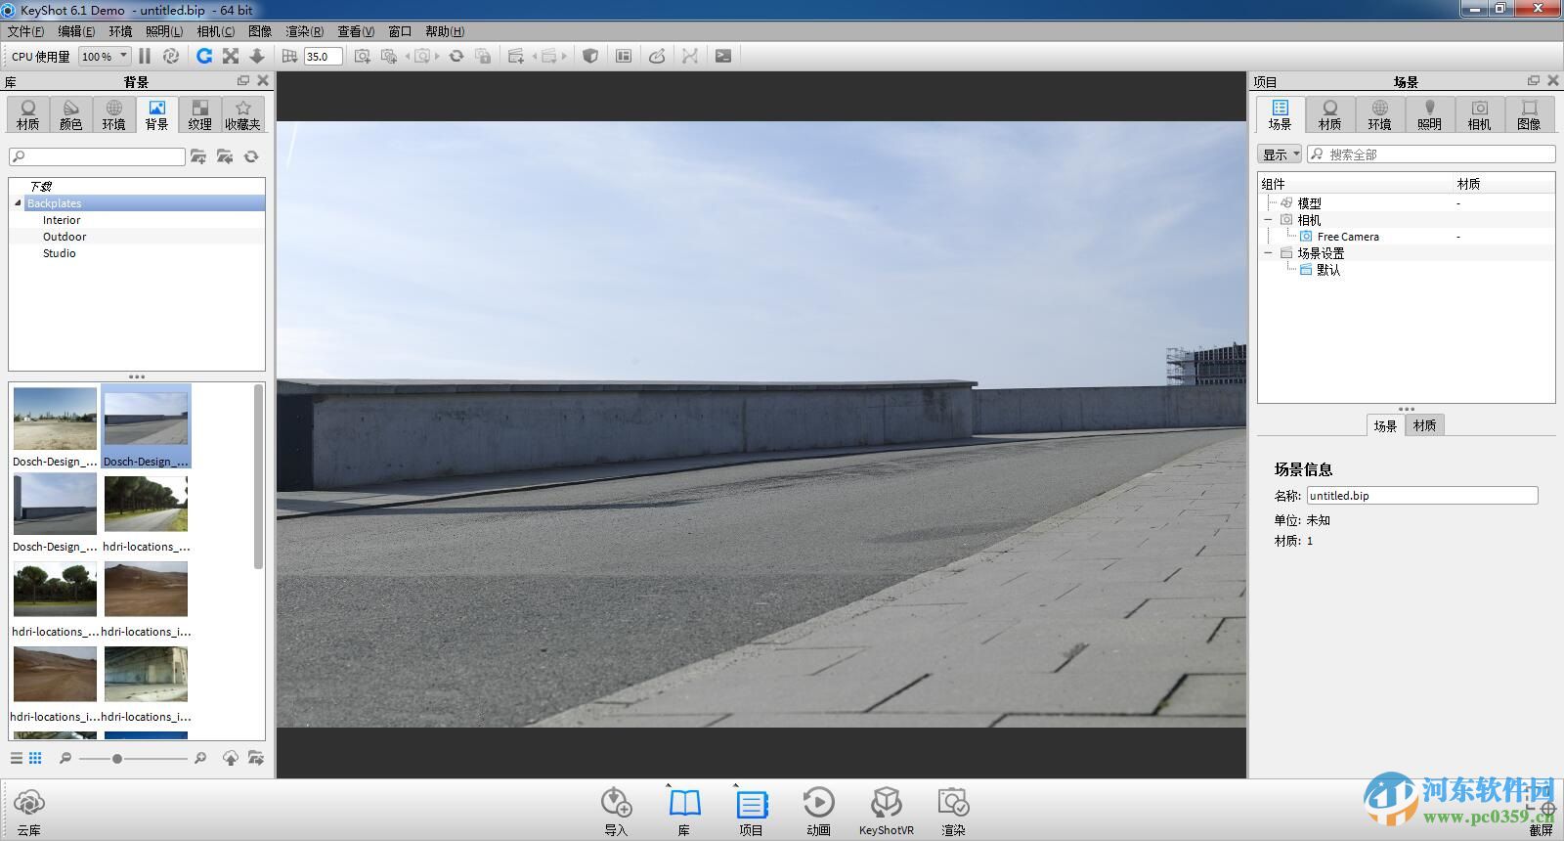This screenshot has height=841, width=1564.
Task: Open the material template brush icon
Action: tap(657, 56)
